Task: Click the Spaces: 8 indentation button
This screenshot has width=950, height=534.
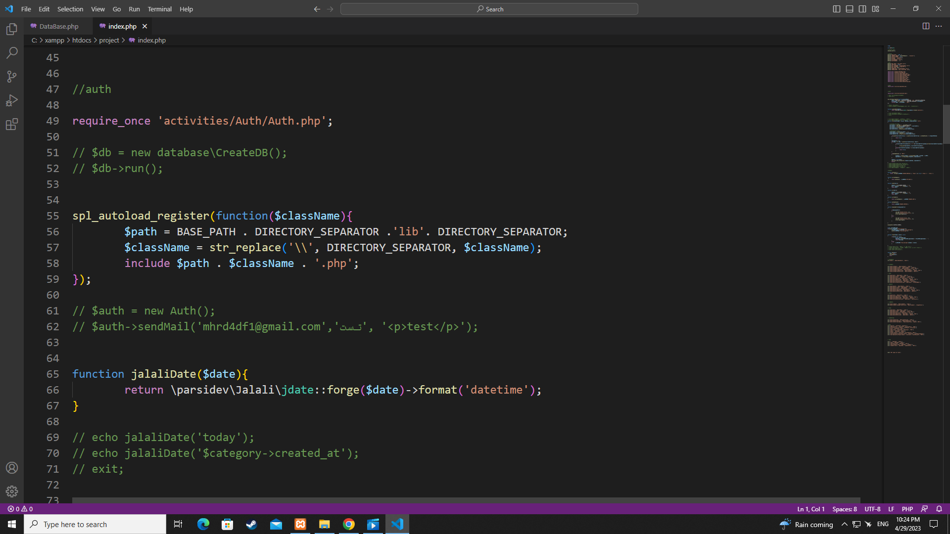Action: [x=844, y=509]
